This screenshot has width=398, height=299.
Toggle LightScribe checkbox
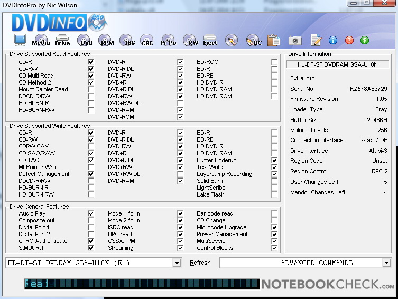tap(274, 188)
